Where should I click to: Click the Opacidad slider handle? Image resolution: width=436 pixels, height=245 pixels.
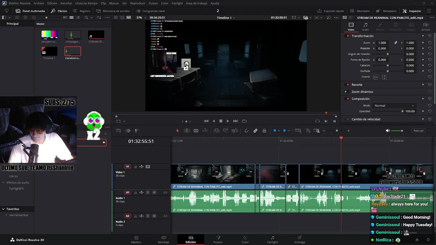[403, 111]
